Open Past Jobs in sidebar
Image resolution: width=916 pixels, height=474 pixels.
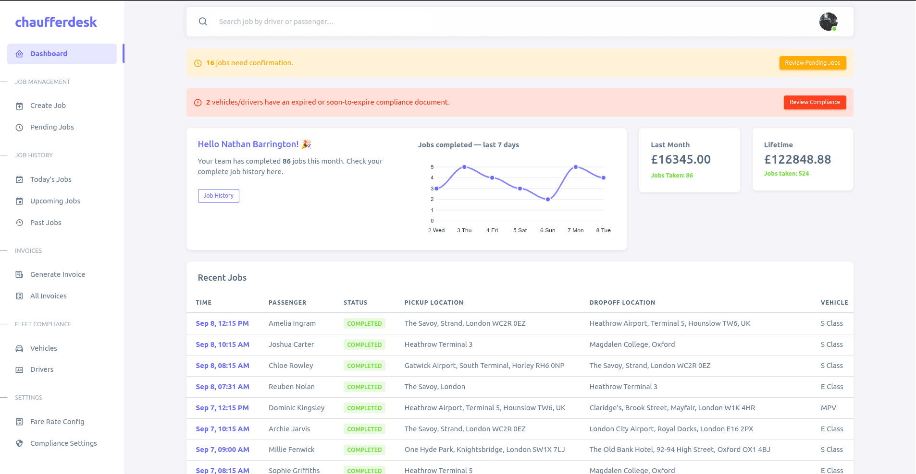tap(62, 223)
